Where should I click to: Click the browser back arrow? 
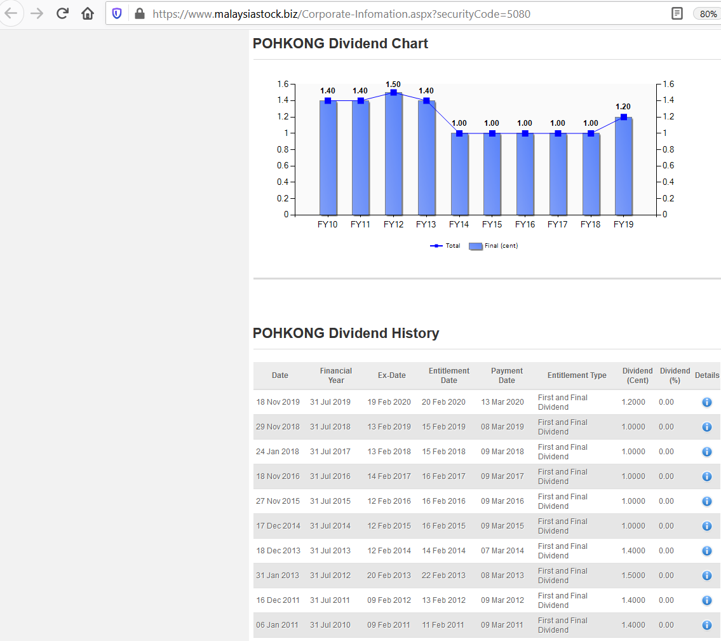[x=11, y=13]
